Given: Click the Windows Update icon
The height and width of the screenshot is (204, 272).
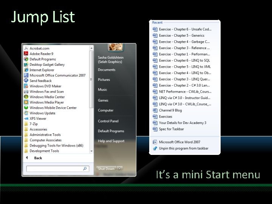Looking at the screenshot, I should 26,113.
